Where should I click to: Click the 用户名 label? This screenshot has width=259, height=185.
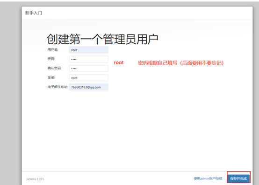(x=53, y=49)
